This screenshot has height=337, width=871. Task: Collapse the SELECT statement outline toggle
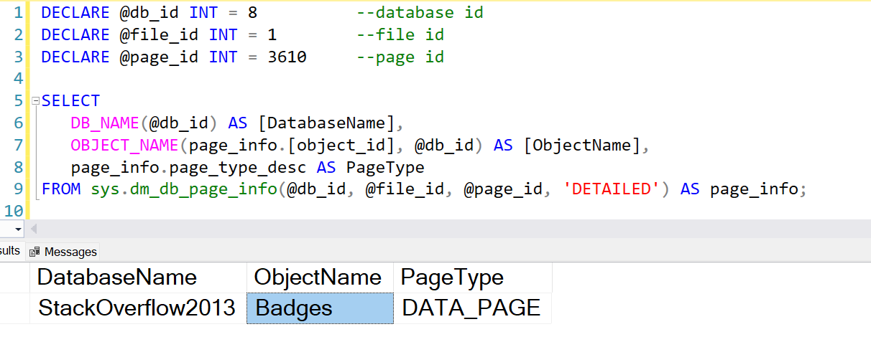pyautogui.click(x=35, y=101)
